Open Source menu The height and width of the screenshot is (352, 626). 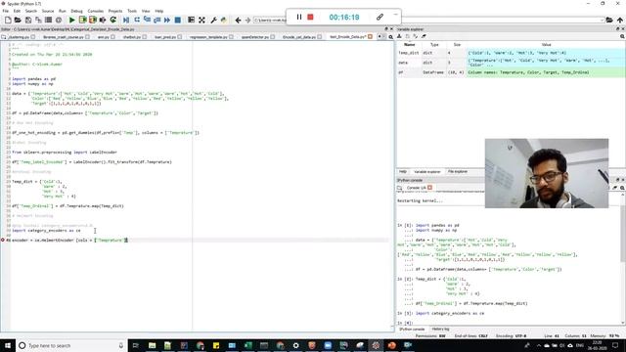coord(48,11)
